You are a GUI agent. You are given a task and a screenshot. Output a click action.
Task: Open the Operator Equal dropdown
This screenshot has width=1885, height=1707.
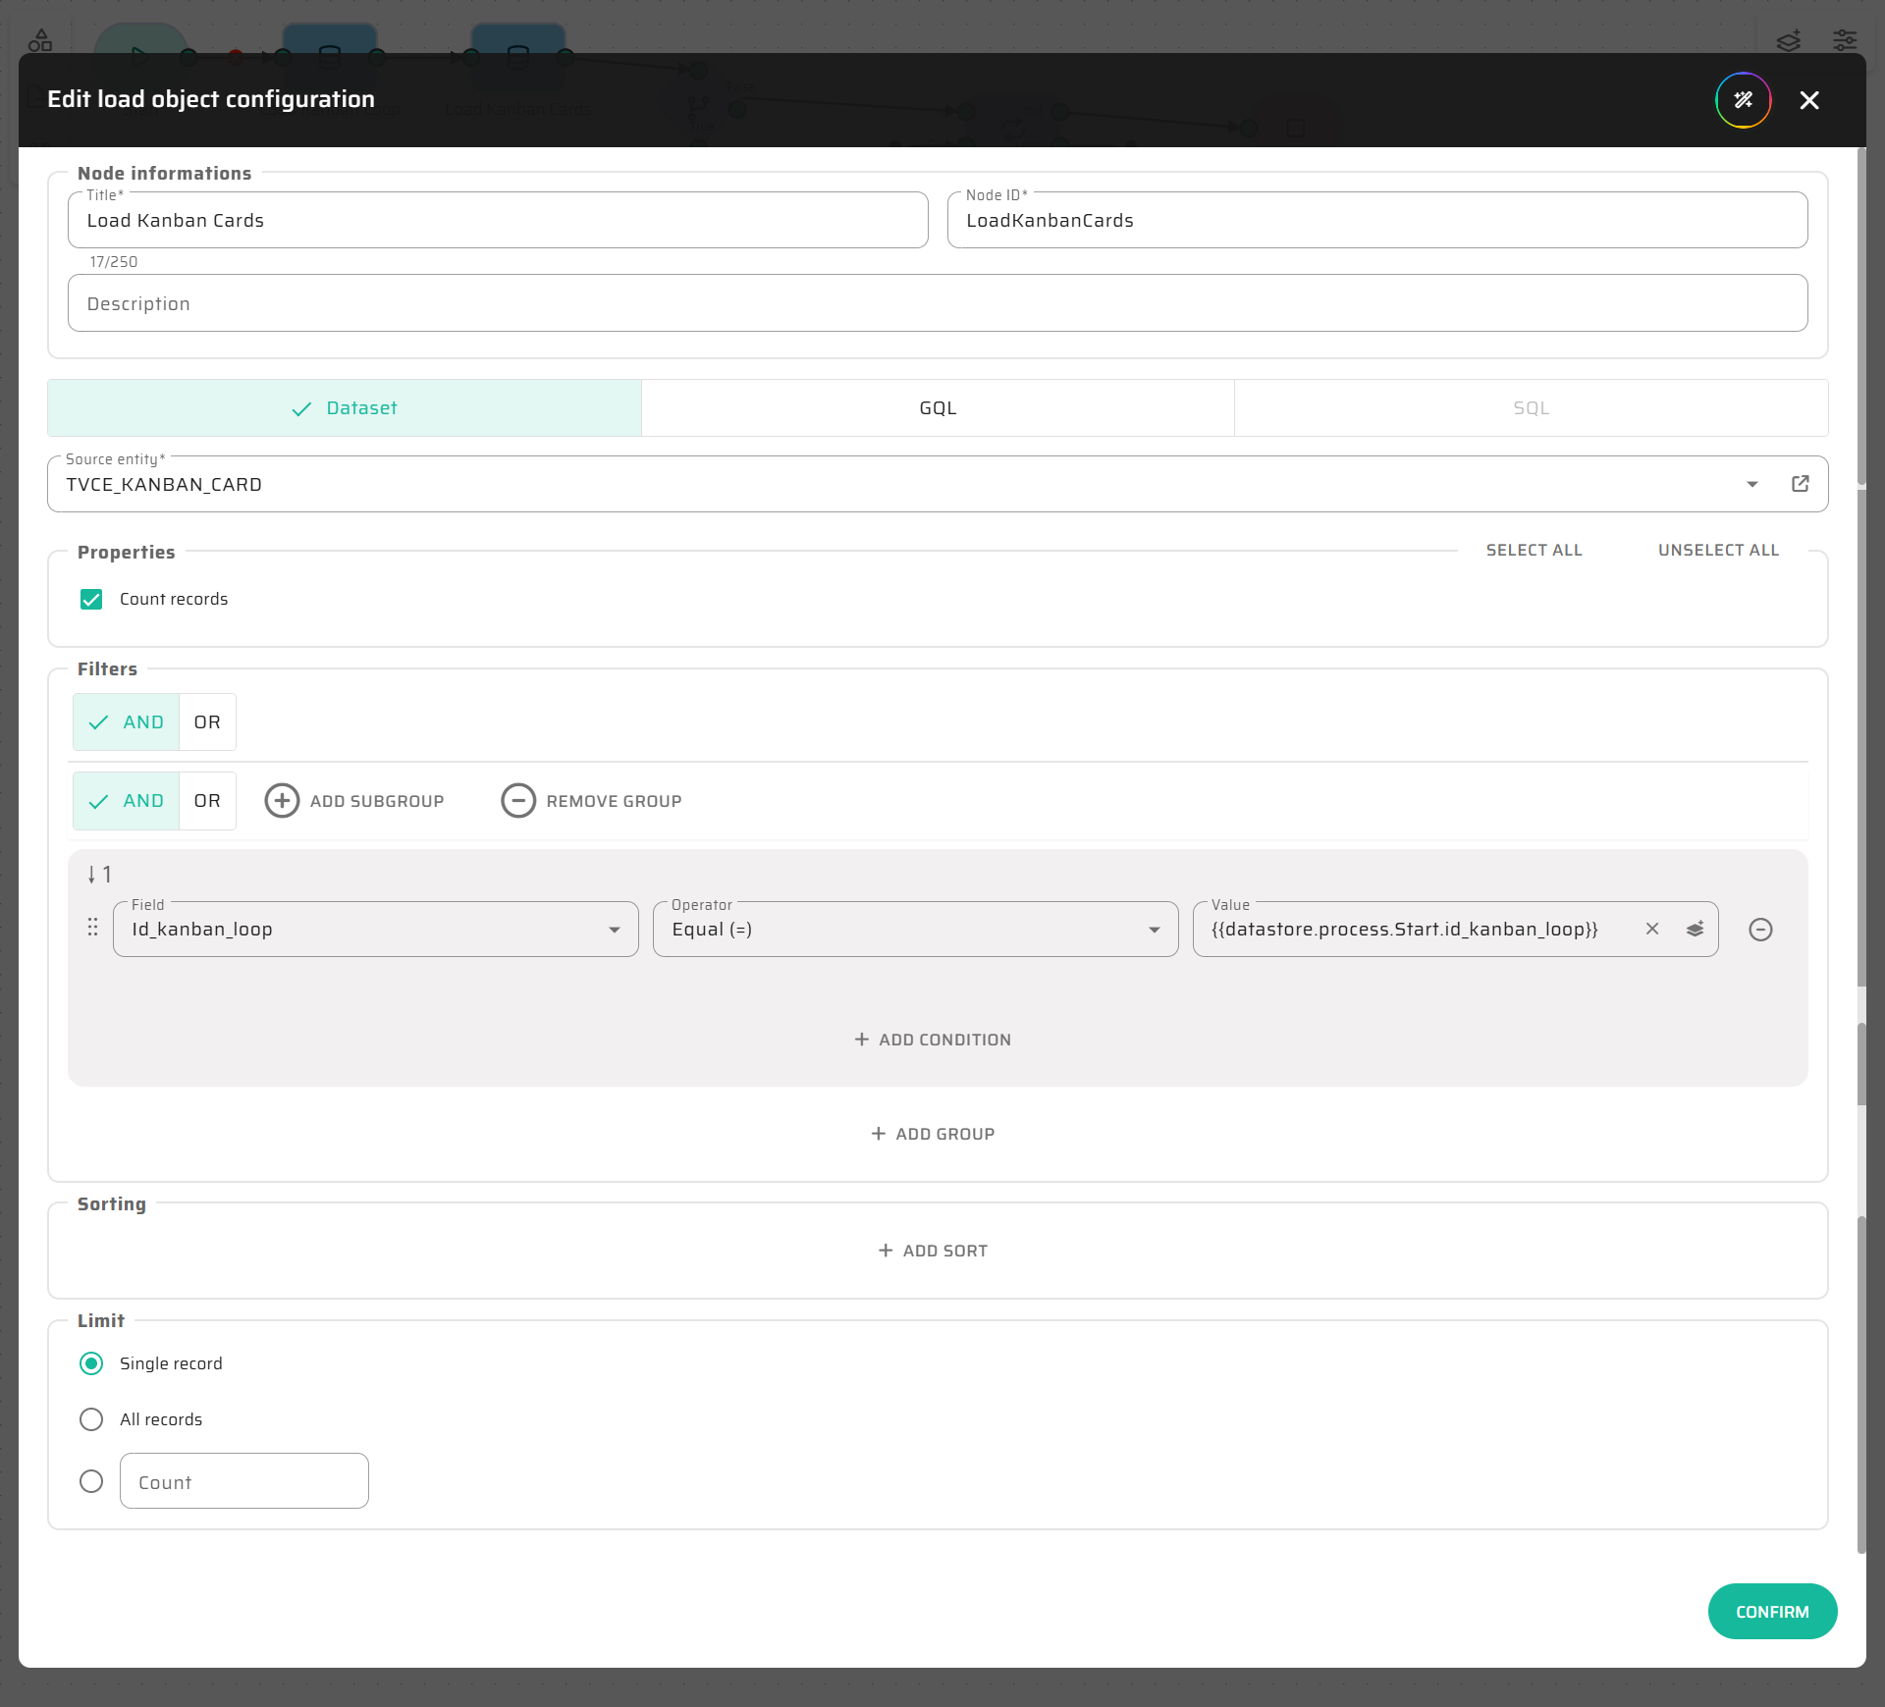1154,930
